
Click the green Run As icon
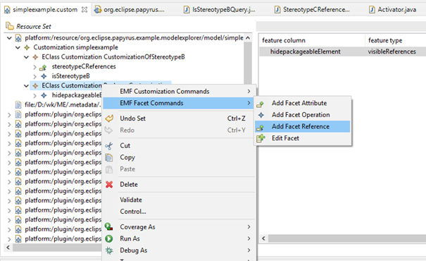tap(109, 238)
